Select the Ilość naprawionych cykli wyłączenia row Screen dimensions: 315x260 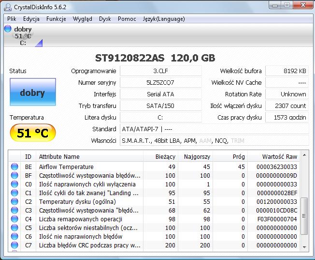(154, 184)
